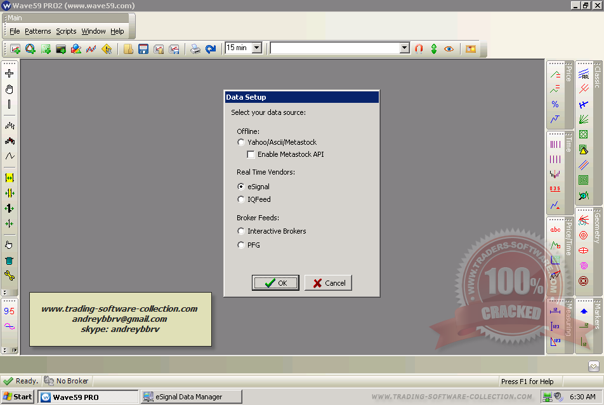Image resolution: width=604 pixels, height=405 pixels.
Task: Select the crosshair cursor tool
Action: [9, 74]
